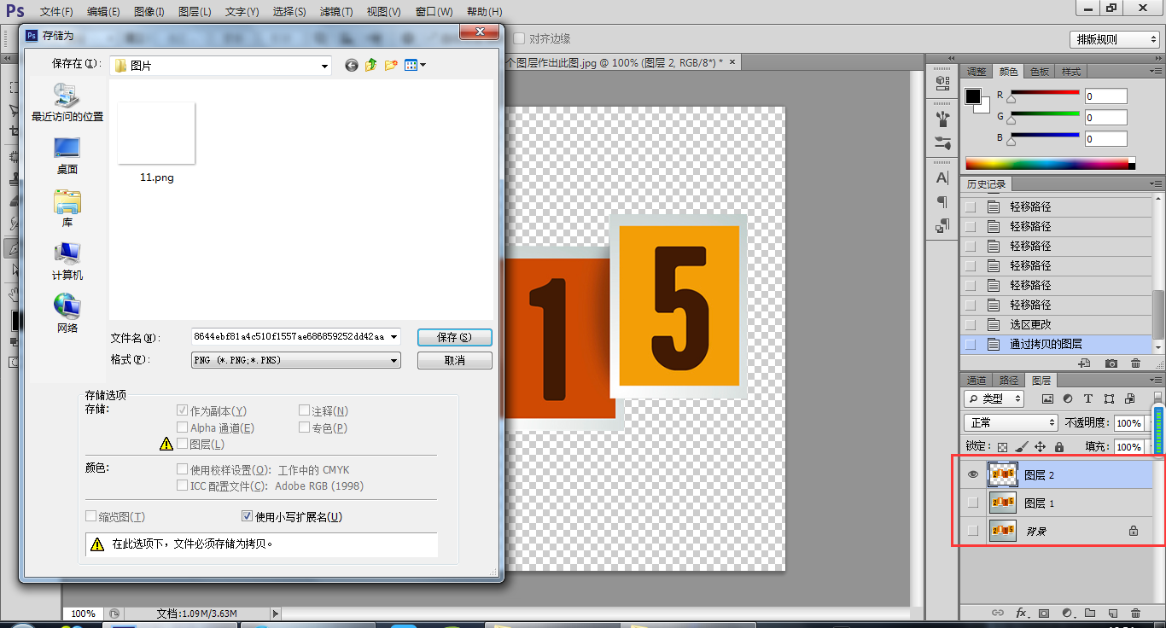The image size is (1166, 628).
Task: Open the 滤镜 Filter menu
Action: click(335, 12)
